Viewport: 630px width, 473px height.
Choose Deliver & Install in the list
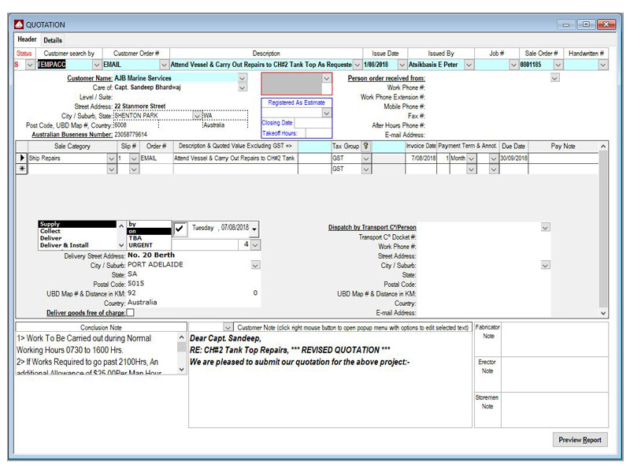pyautogui.click(x=77, y=245)
